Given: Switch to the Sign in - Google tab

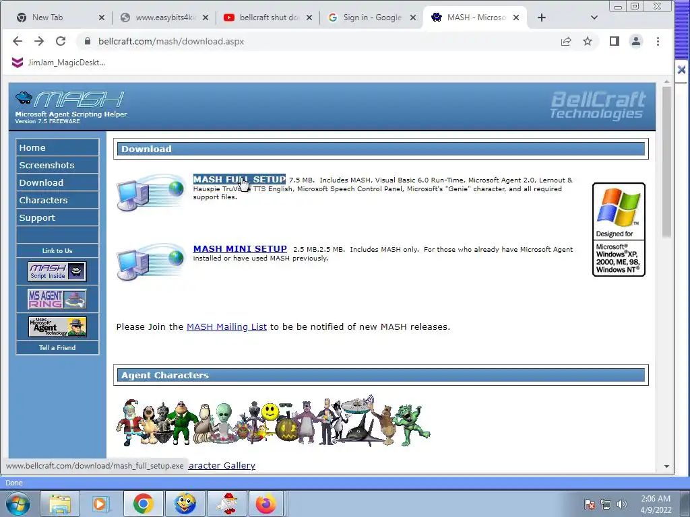Looking at the screenshot, I should click(367, 18).
